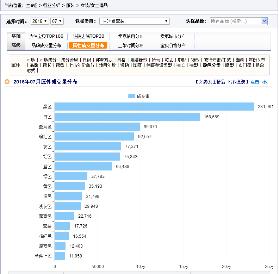279x274 pixels.
Task: Select the 材质成分 attribute filter
Action: click(x=48, y=60)
